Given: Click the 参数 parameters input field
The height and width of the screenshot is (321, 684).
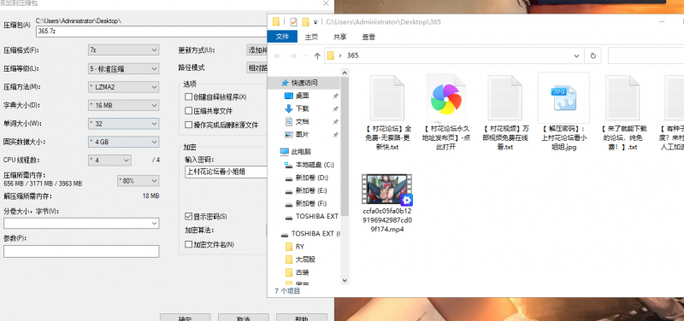Looking at the screenshot, I should click(81, 251).
